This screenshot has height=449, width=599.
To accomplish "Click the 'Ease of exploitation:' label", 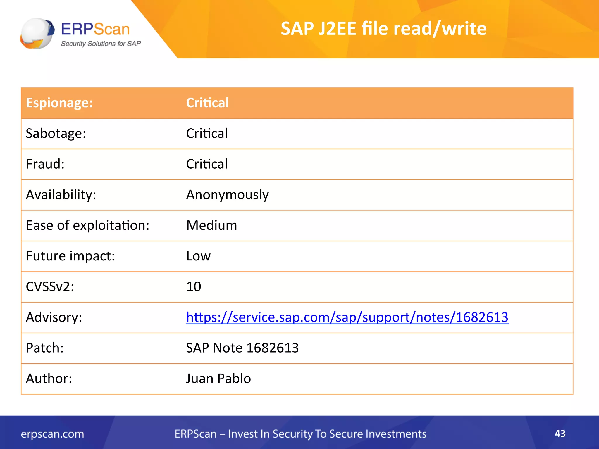I will click(87, 226).
